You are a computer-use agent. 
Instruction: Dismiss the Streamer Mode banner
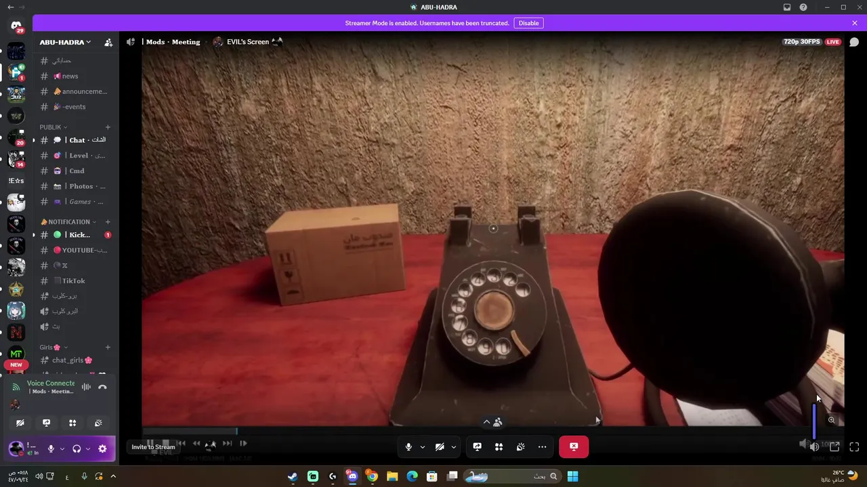(855, 23)
